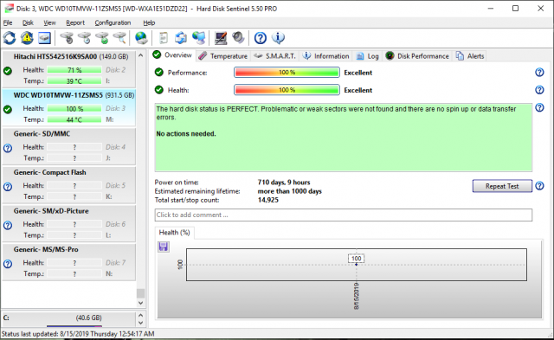The width and height of the screenshot is (554, 340).
Task: Open the Disk menu
Action: pos(28,22)
